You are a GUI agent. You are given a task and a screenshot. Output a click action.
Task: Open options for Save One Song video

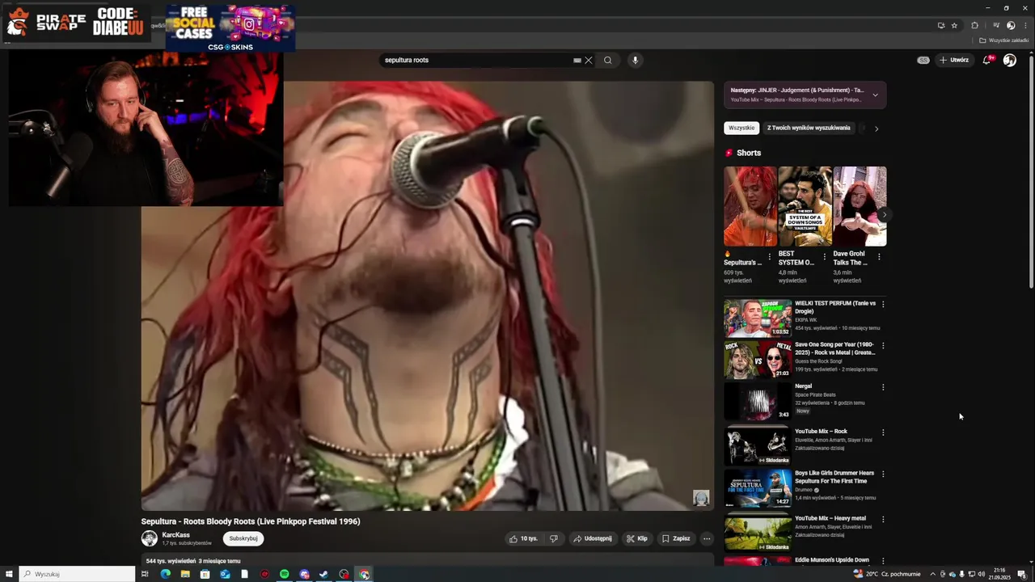tap(883, 346)
